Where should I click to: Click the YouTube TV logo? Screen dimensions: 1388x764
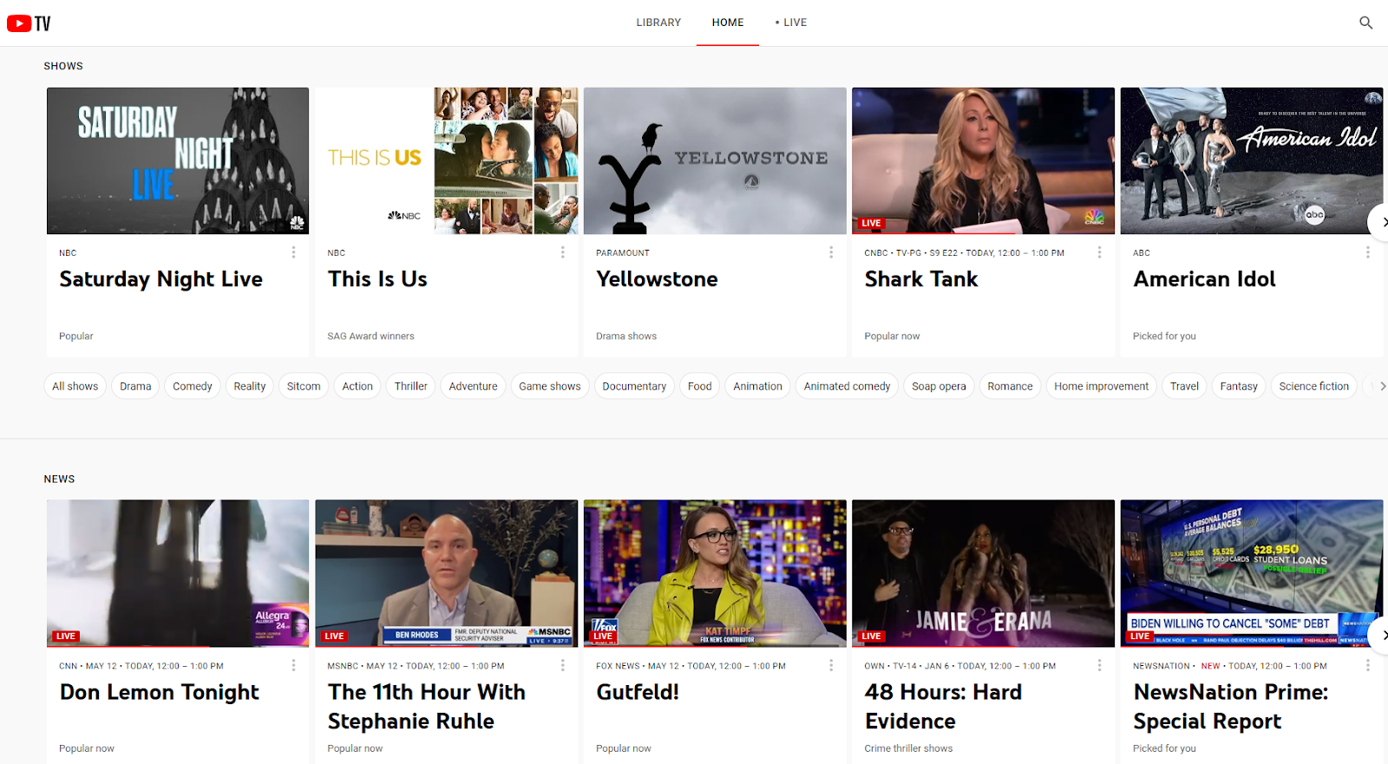tap(29, 23)
